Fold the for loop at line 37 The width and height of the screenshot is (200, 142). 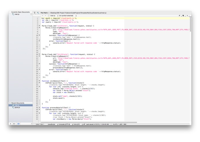point(39,87)
